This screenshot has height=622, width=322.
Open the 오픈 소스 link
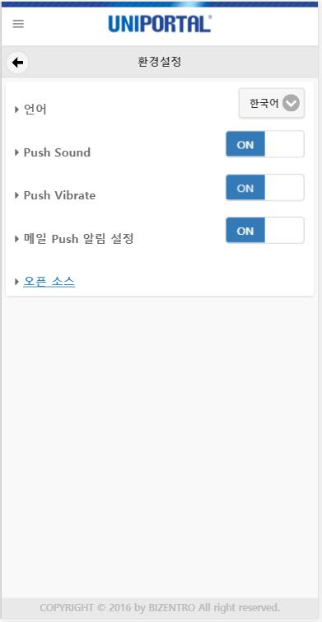point(49,282)
